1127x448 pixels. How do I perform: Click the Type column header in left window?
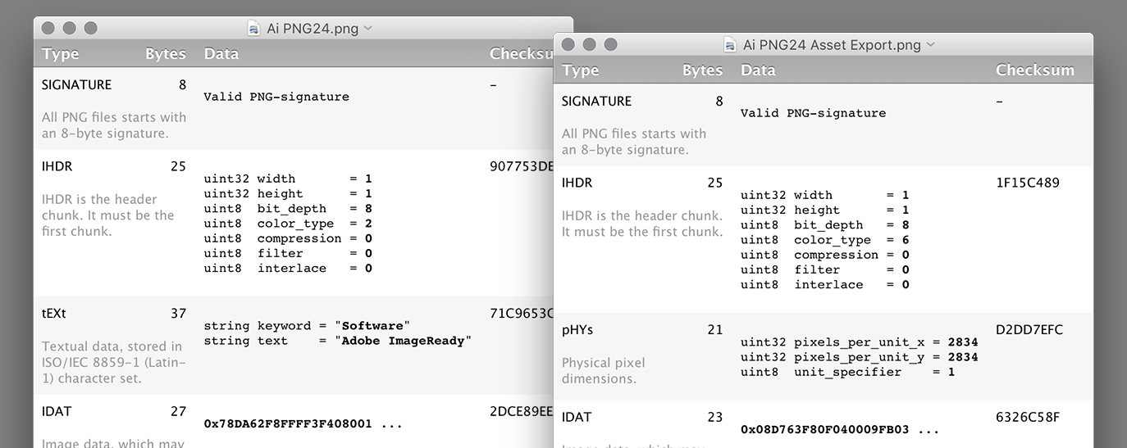click(61, 53)
